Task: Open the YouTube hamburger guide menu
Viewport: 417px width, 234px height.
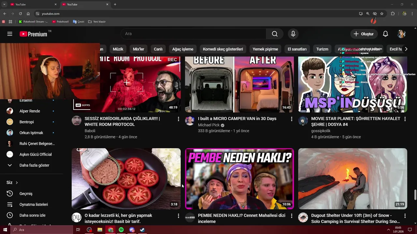Action: click(10, 34)
